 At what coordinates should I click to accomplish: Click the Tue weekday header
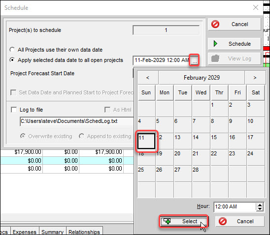[x=183, y=92]
